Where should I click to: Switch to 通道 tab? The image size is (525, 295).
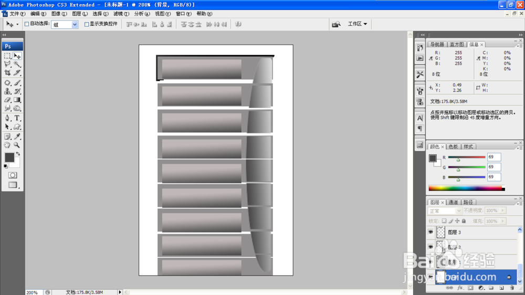[453, 202]
